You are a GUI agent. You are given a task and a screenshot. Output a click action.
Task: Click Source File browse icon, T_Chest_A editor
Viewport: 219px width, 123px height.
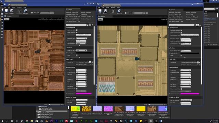[x=198, y=63]
